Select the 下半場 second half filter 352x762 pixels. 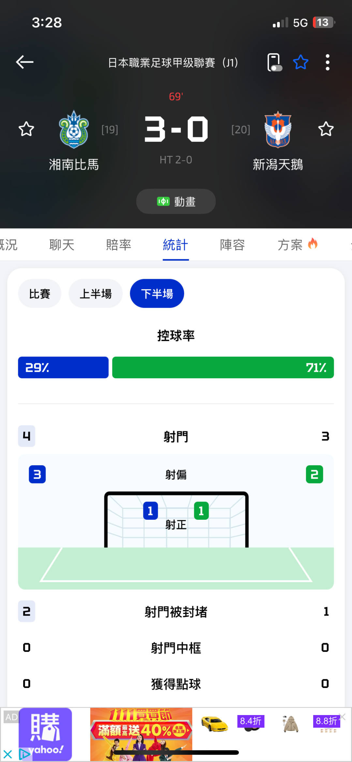click(157, 293)
